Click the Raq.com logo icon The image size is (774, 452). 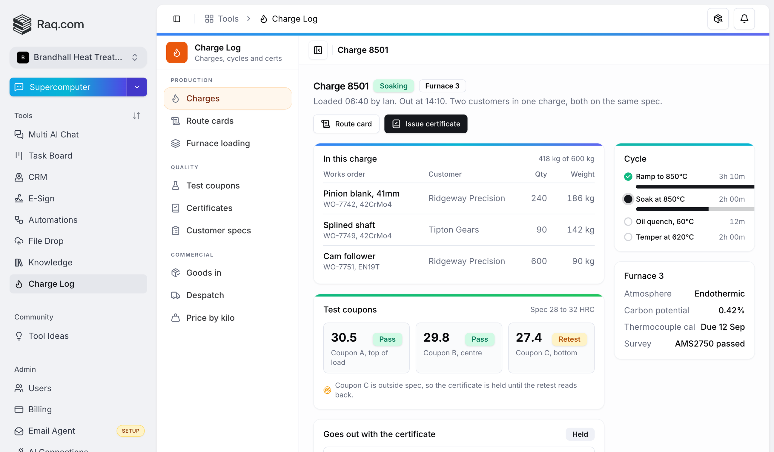pyautogui.click(x=22, y=24)
